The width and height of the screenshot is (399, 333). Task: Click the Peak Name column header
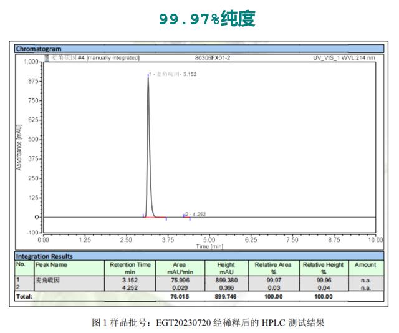coord(51,265)
